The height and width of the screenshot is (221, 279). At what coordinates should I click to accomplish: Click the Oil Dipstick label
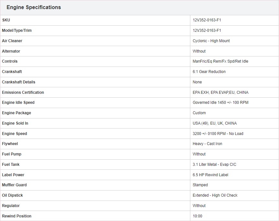point(12,195)
